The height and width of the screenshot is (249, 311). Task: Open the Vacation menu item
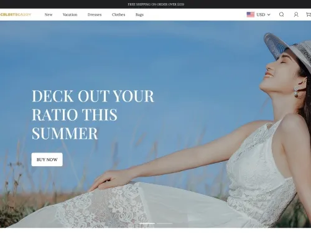[x=70, y=14]
